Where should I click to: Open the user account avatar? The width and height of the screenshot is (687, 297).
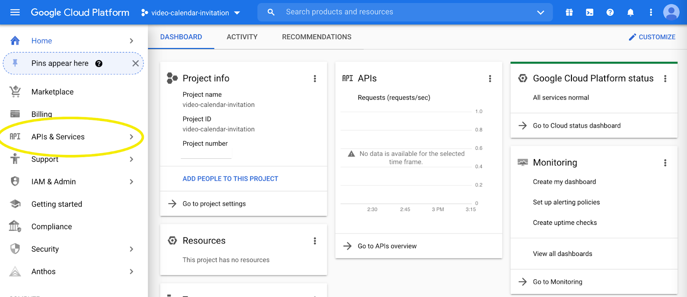(671, 12)
